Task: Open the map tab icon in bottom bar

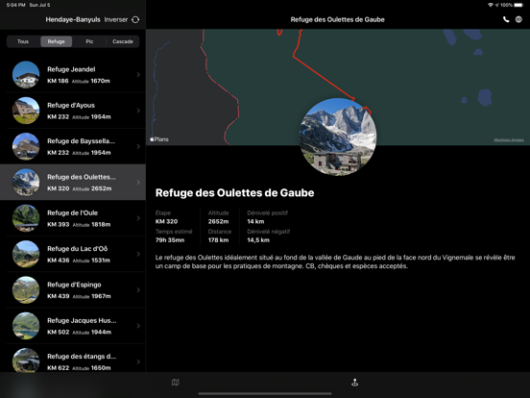Action: click(x=175, y=383)
